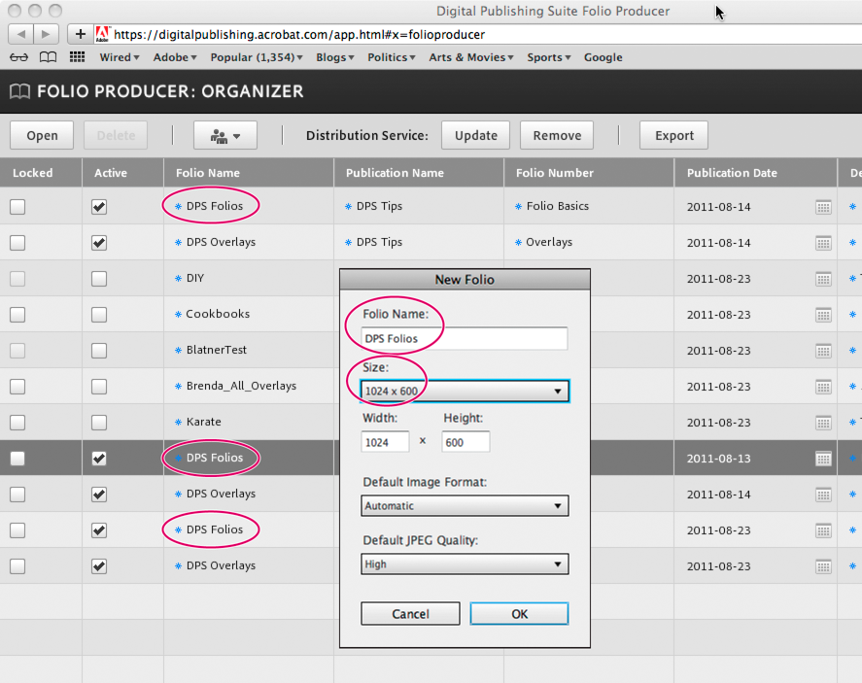Open calendar icon in Brenda_All_Overlays row

[x=823, y=387]
